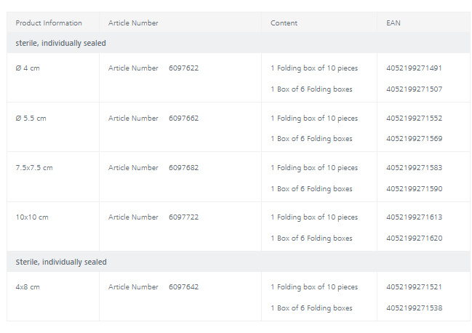Select EAN code 4052199271491

pos(414,68)
